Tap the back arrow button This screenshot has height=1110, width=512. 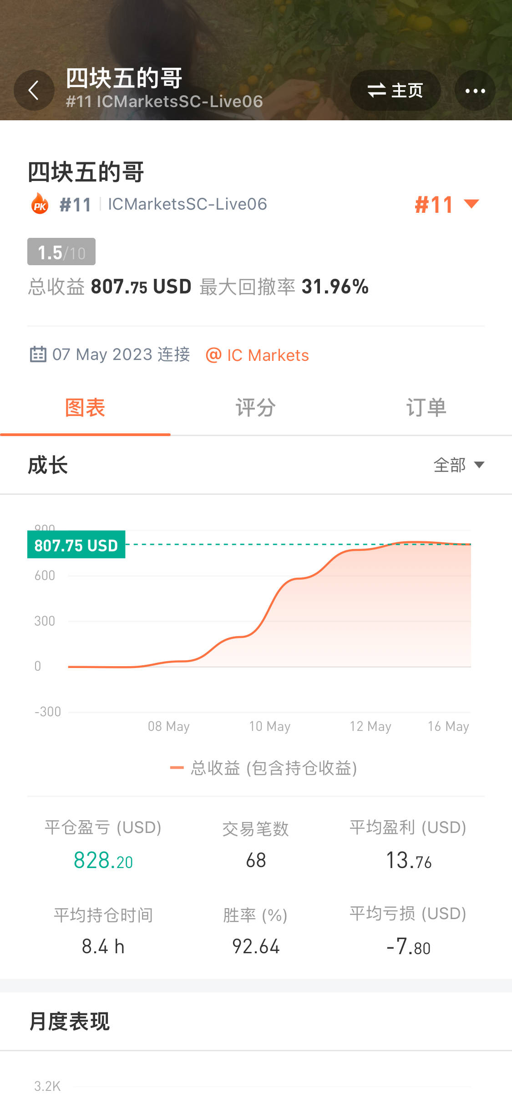click(x=34, y=90)
